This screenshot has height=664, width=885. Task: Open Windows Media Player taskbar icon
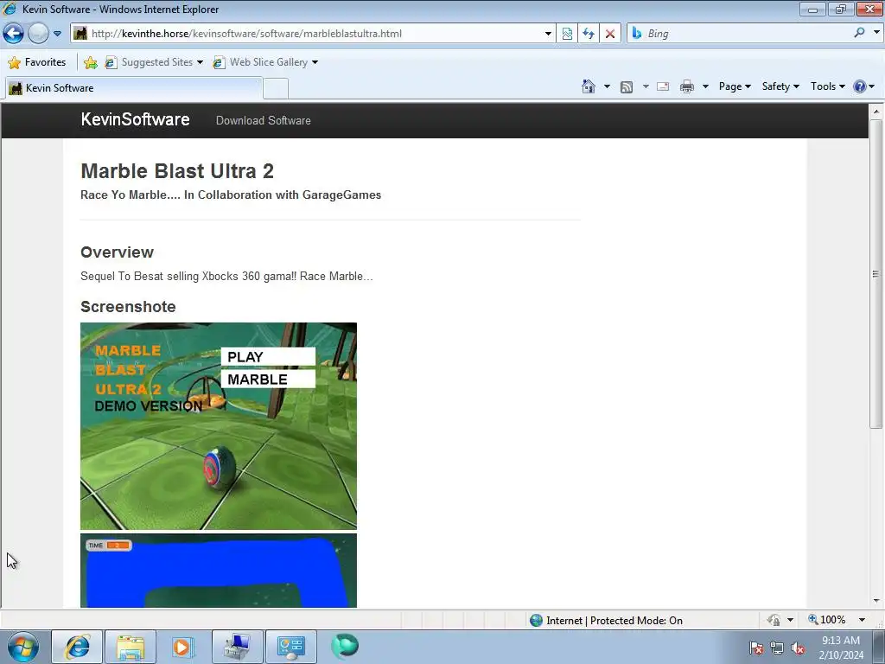[x=183, y=647]
